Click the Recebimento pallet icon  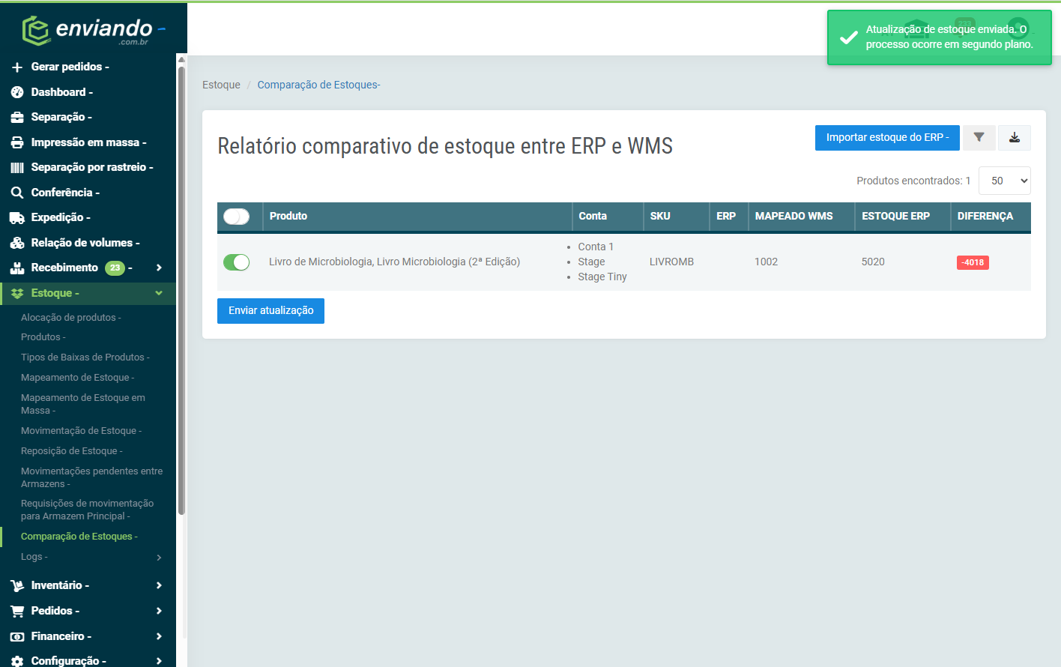(17, 268)
